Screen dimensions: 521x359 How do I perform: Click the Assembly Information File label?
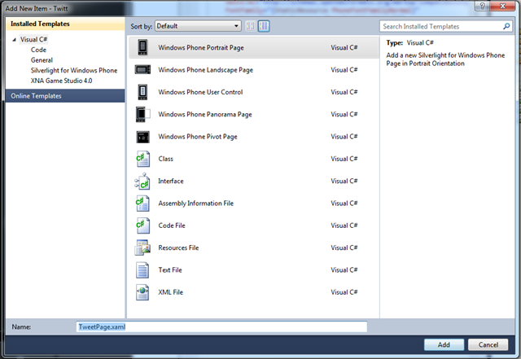pos(195,204)
